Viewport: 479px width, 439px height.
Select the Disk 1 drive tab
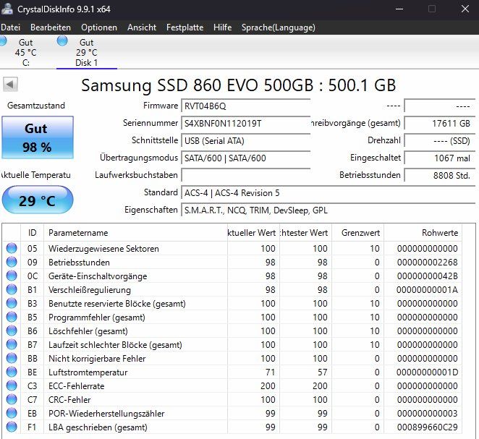point(87,52)
